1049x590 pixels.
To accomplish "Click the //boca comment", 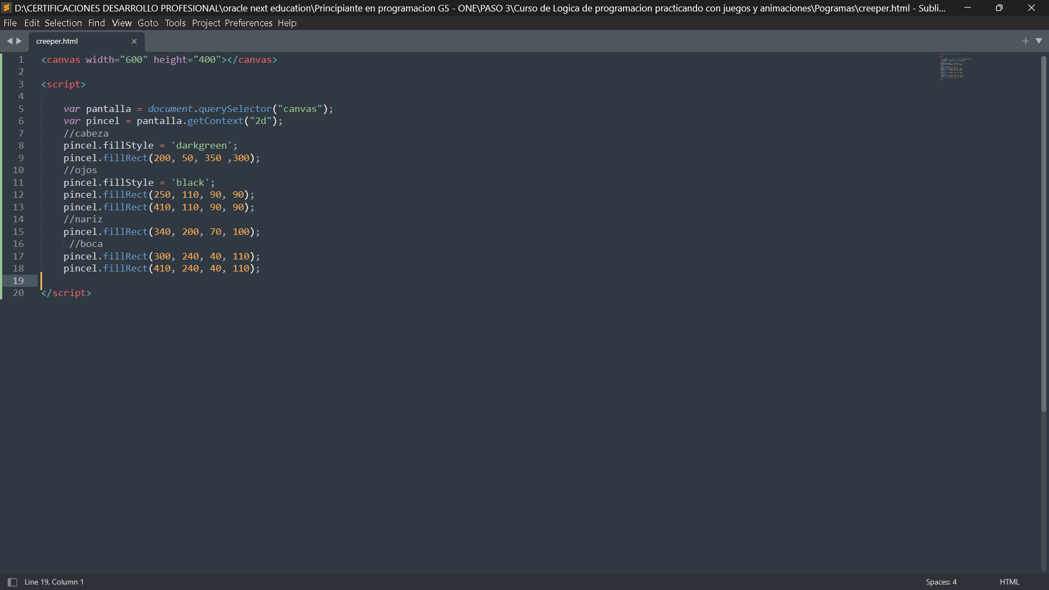I will pyautogui.click(x=86, y=244).
